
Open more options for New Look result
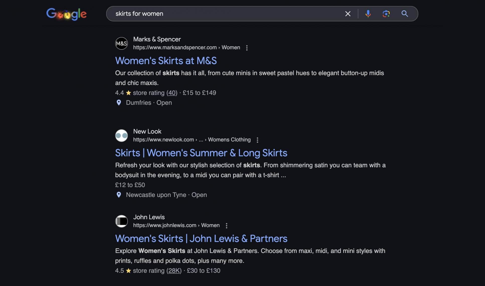pos(257,140)
